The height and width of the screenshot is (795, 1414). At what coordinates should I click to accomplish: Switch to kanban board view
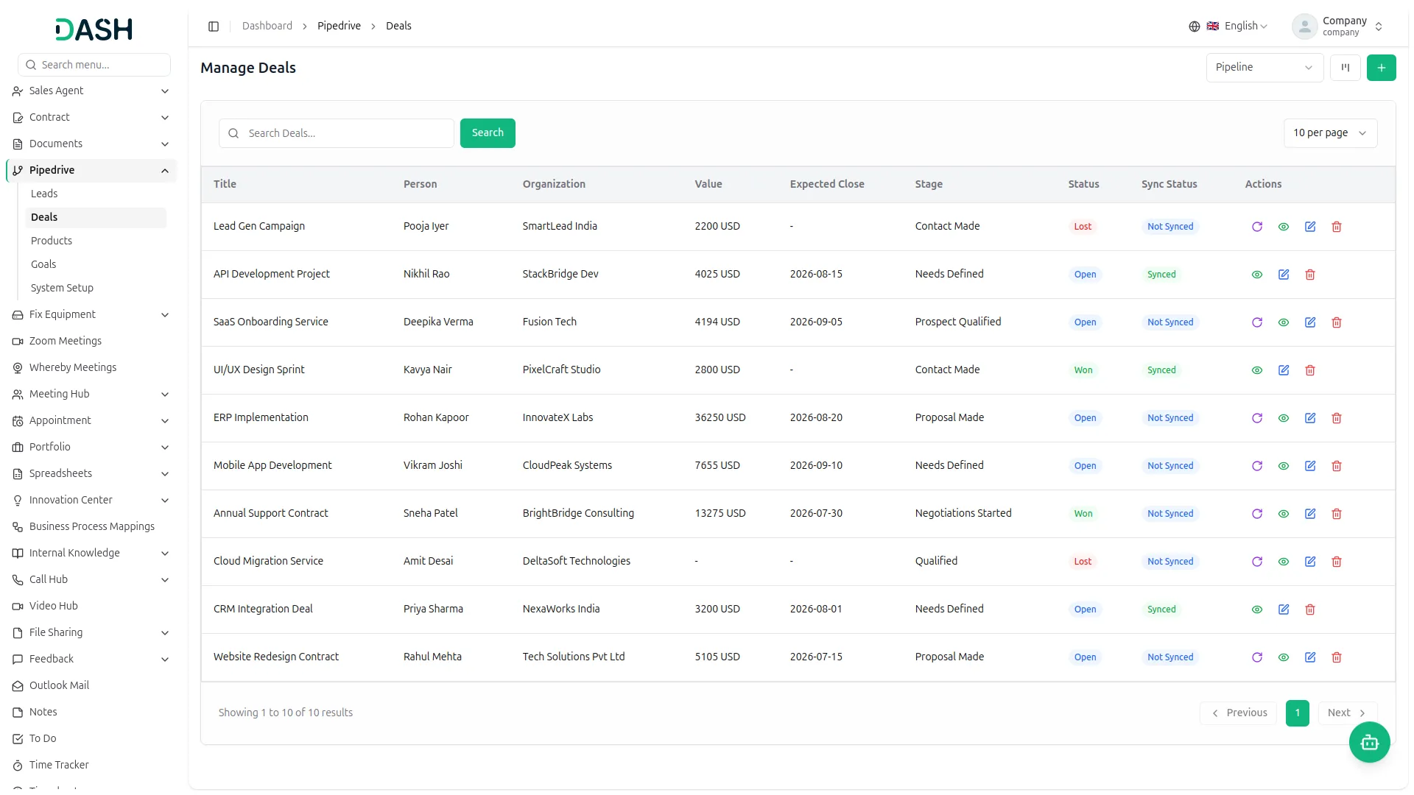[x=1346, y=68]
